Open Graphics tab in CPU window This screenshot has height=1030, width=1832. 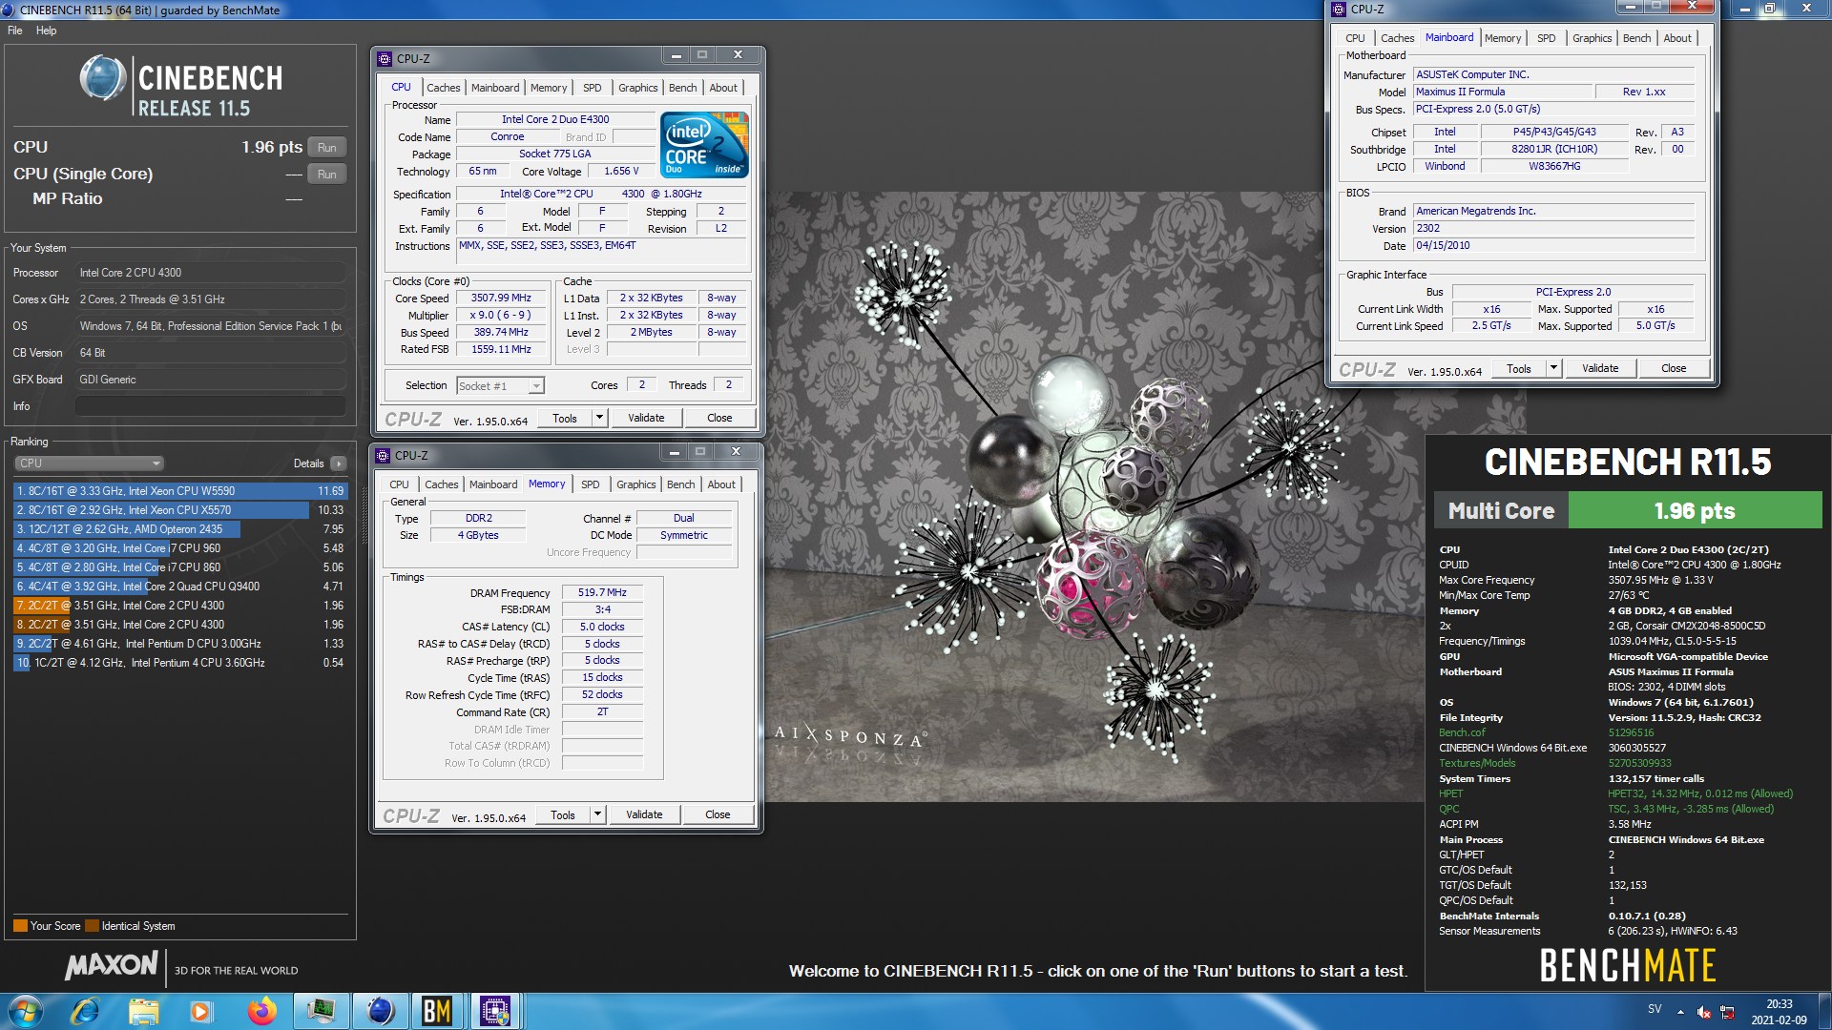point(638,88)
